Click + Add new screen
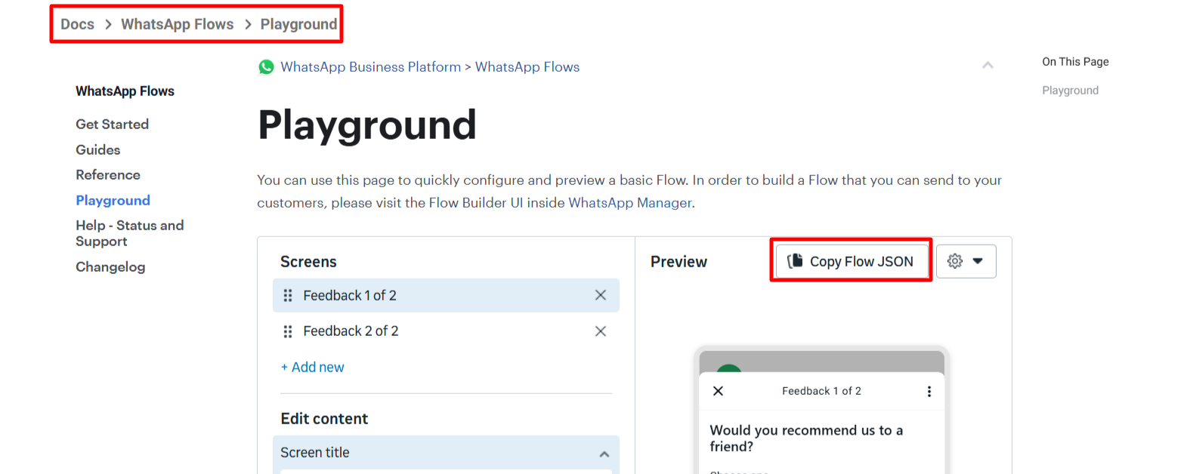Image resolution: width=1190 pixels, height=474 pixels. [x=312, y=368]
